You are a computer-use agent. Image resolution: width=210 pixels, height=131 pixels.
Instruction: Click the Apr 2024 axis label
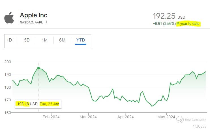(125, 117)
